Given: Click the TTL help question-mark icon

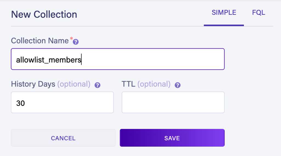Looking at the screenshot, I should point(178,85).
